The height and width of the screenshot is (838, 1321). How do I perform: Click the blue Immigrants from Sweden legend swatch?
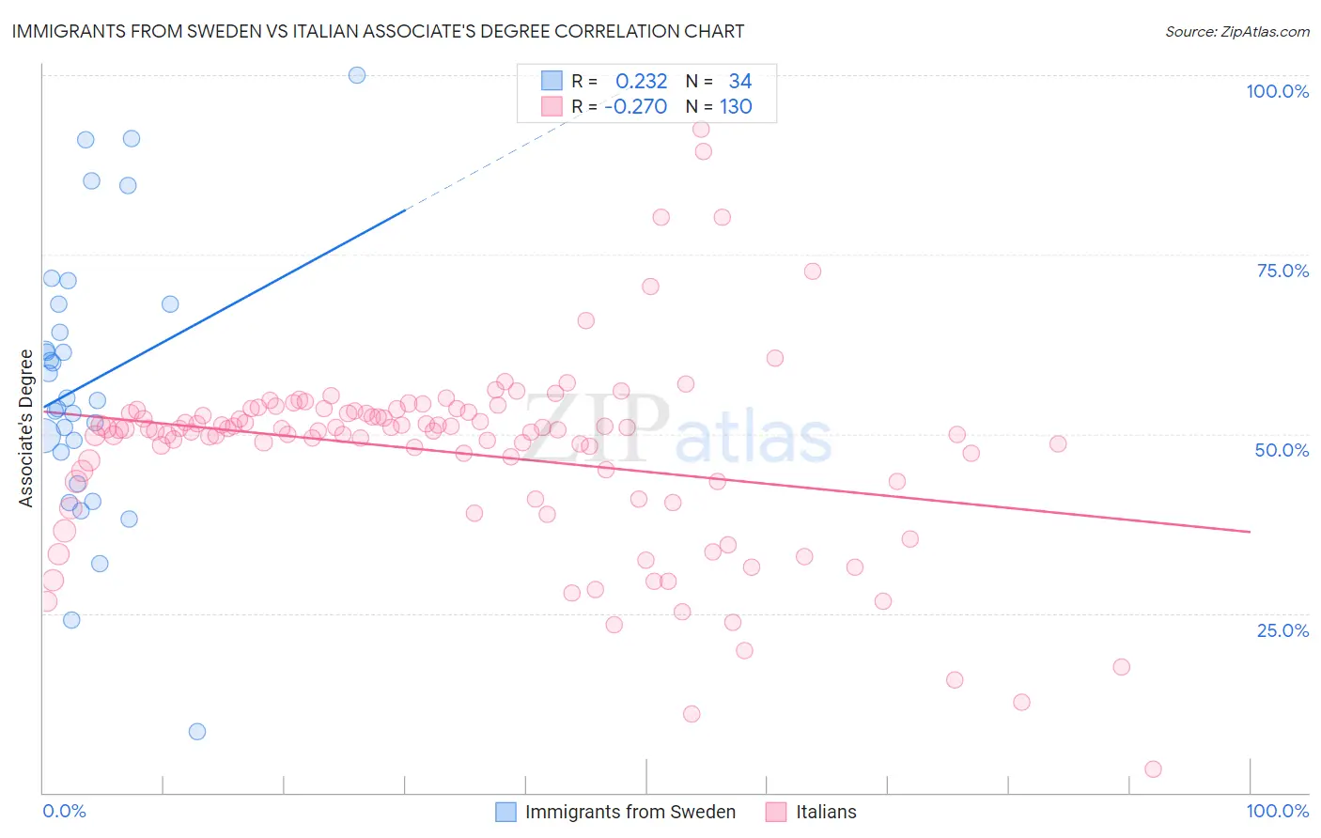(505, 812)
